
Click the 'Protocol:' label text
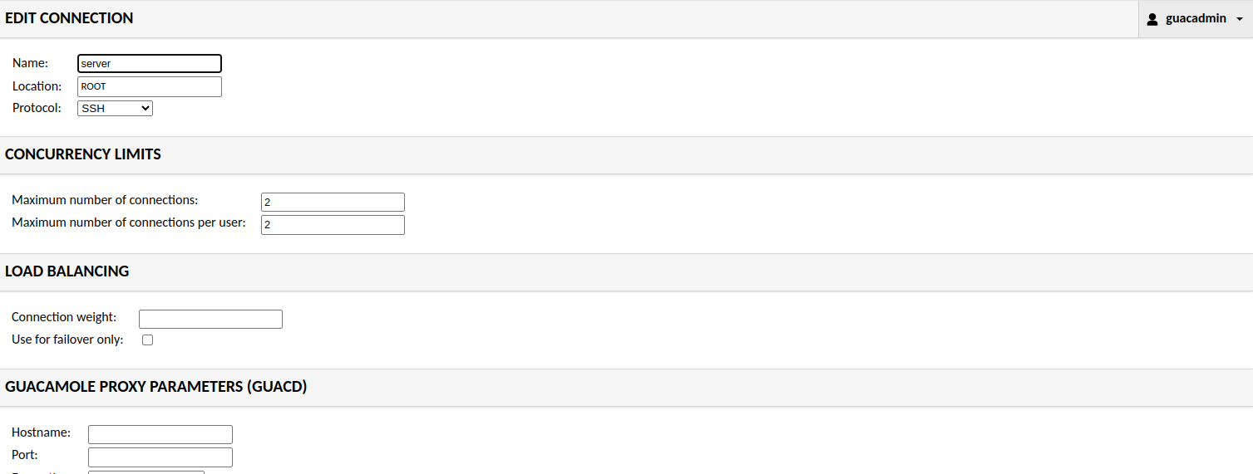pos(37,108)
